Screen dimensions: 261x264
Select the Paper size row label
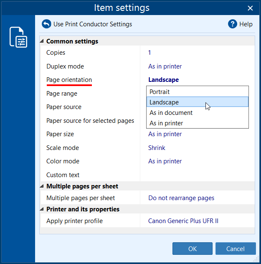(x=60, y=134)
